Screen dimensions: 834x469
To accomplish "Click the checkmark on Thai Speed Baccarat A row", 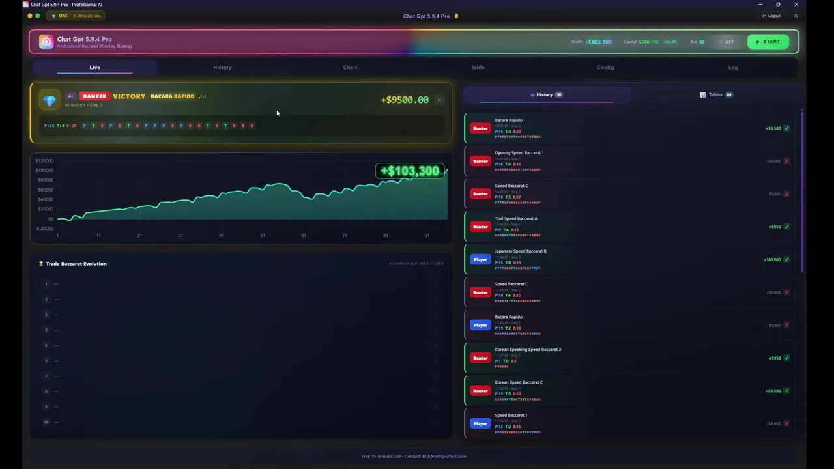I will (786, 227).
